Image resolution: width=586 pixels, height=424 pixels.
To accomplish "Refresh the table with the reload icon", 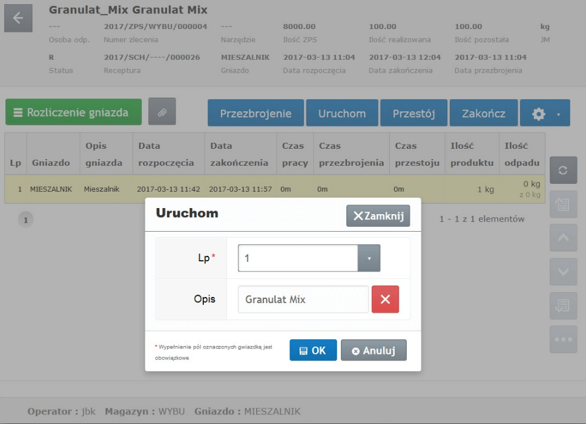I will click(563, 170).
